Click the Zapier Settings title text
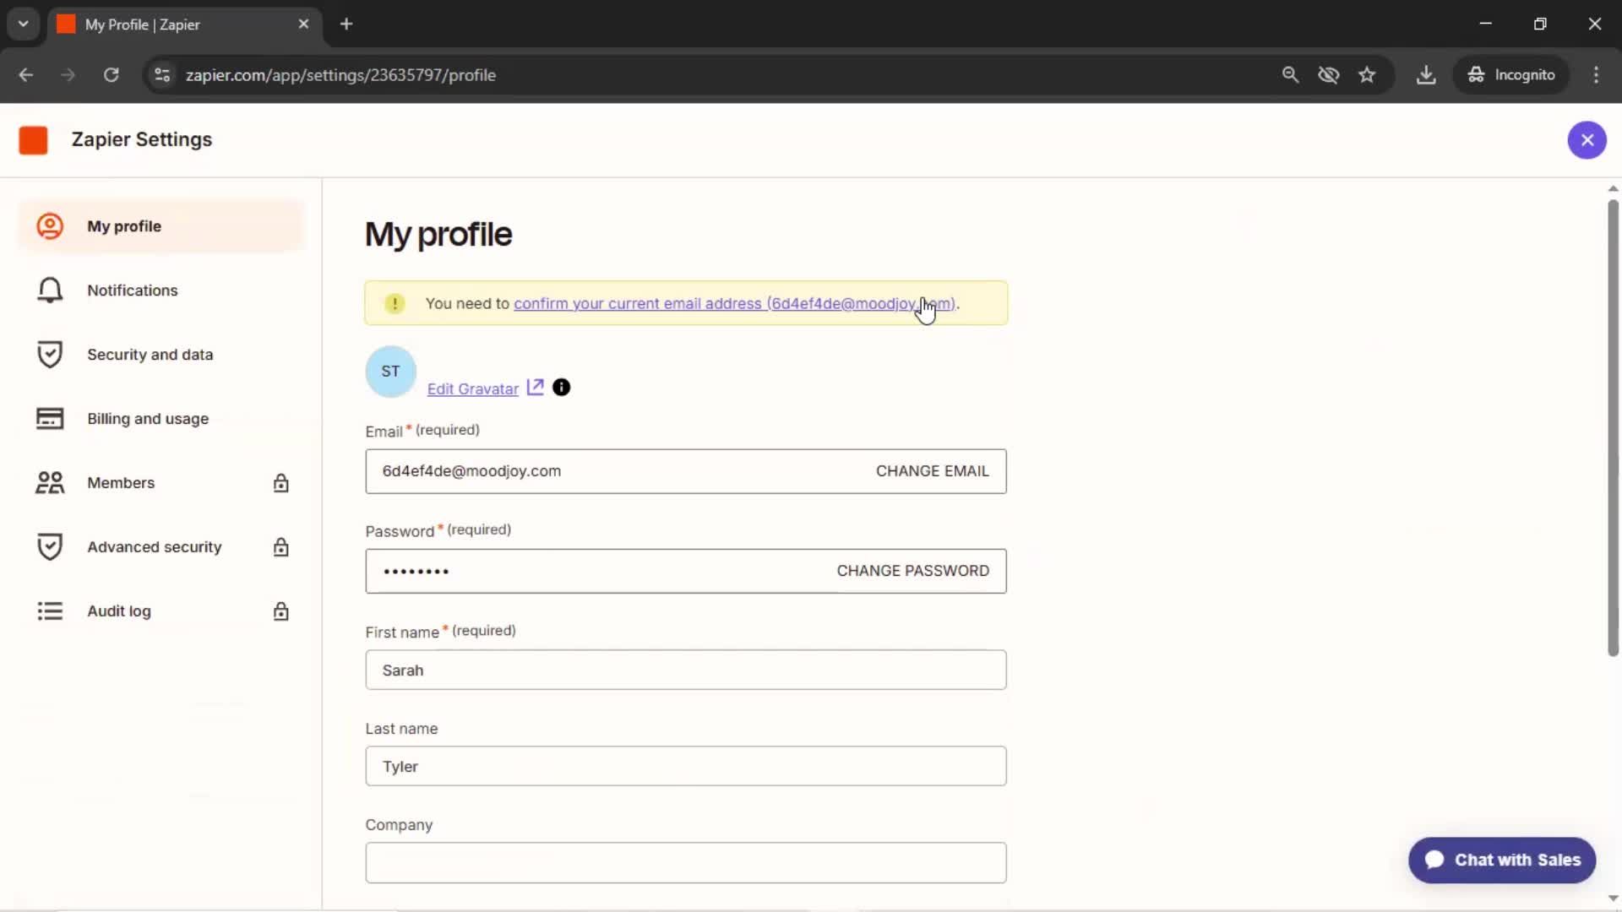Screen dimensions: 1622x912 tap(142, 140)
